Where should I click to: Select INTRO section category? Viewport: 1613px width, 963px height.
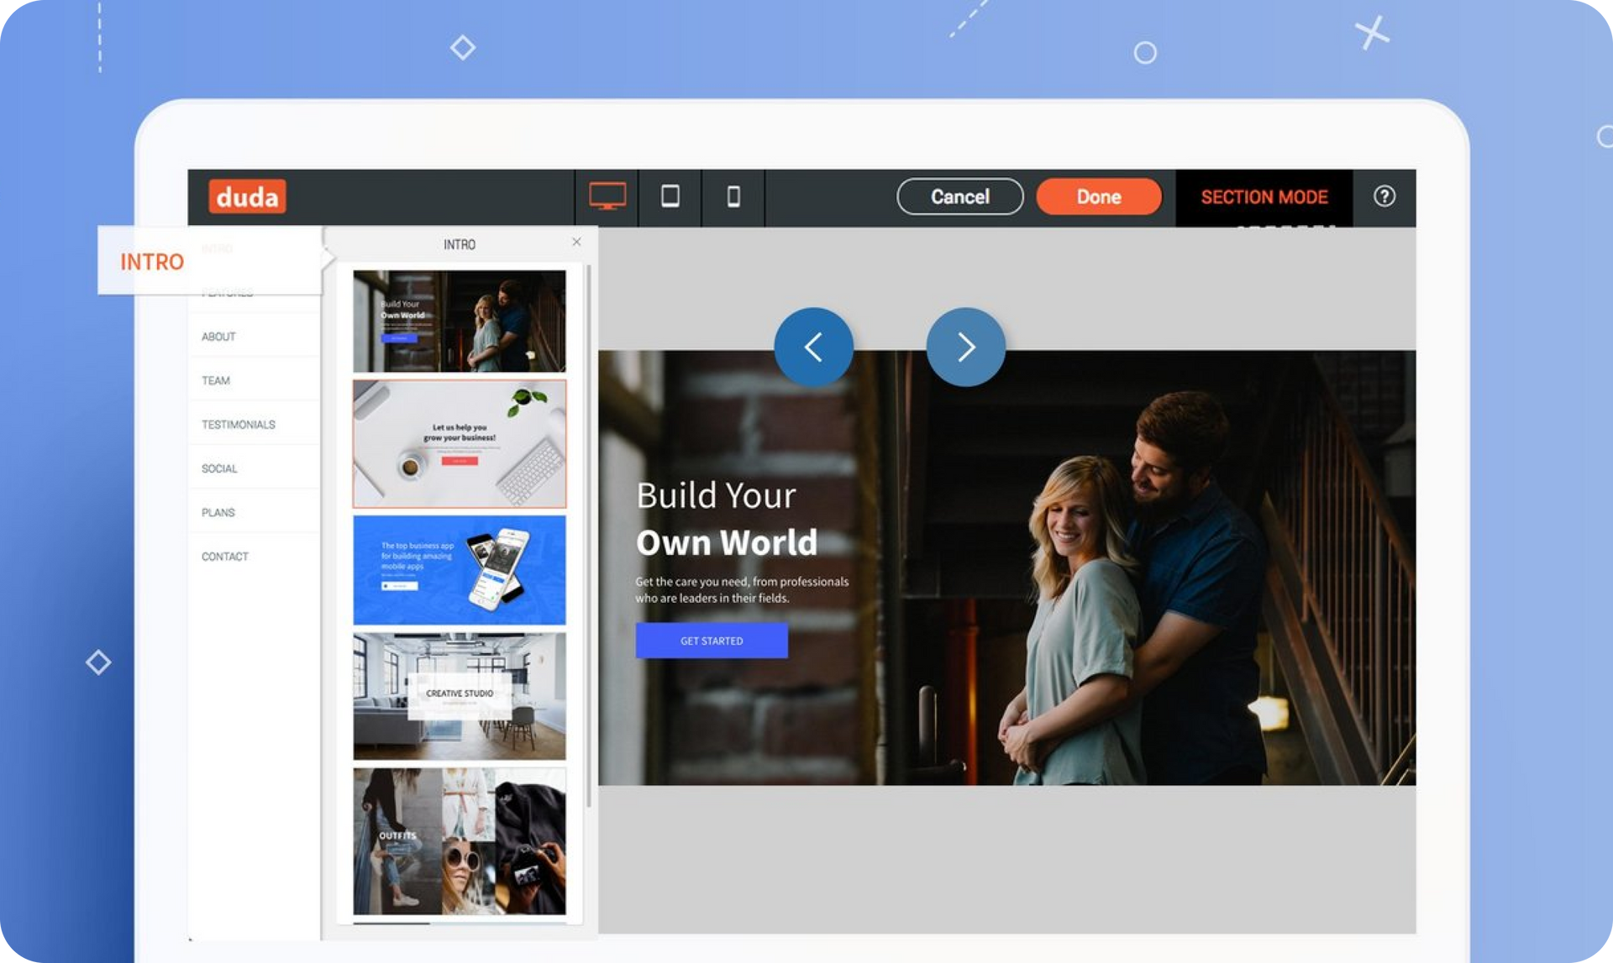tap(210, 260)
